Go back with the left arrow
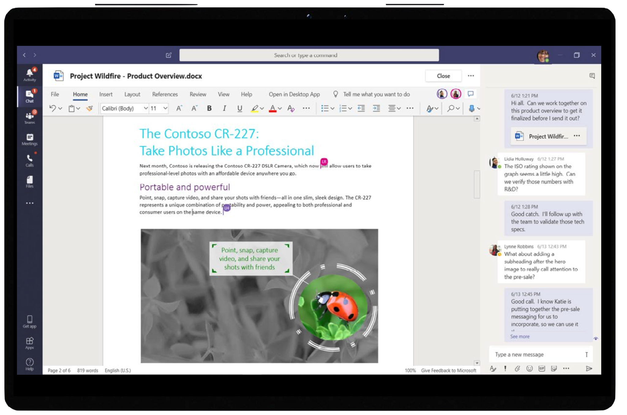Screen dimensions: 627x415 click(x=24, y=55)
